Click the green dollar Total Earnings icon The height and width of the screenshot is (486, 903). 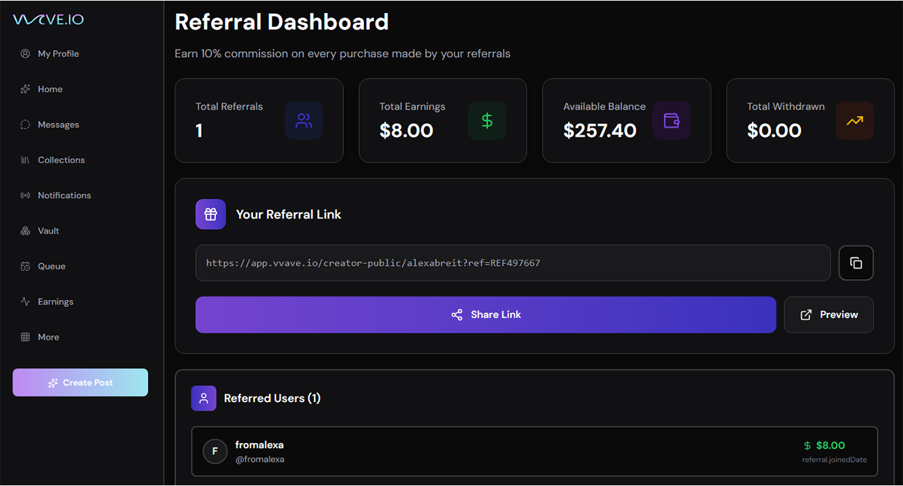click(x=487, y=121)
